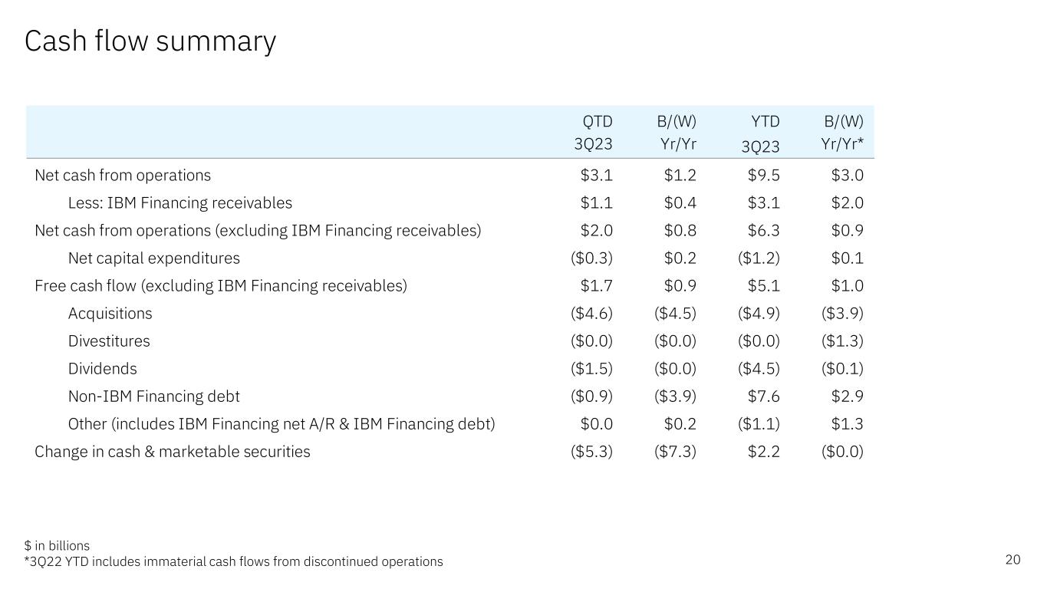Select the "QTD 3Q23" column header
1047x589 pixels.
tap(598, 133)
